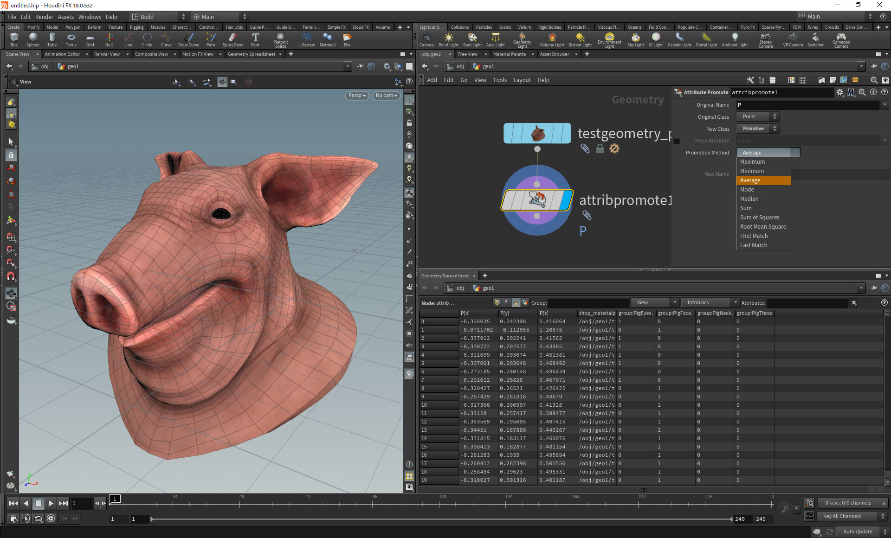
Task: Add a Point Light
Action: tap(448, 40)
